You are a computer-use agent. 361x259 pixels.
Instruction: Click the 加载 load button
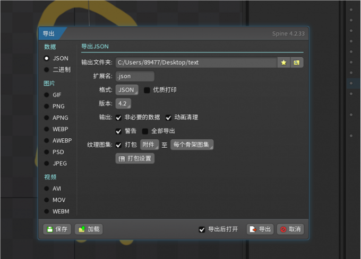pos(89,229)
